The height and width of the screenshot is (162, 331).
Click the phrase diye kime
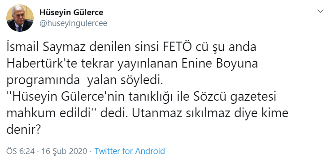[x=271, y=114]
